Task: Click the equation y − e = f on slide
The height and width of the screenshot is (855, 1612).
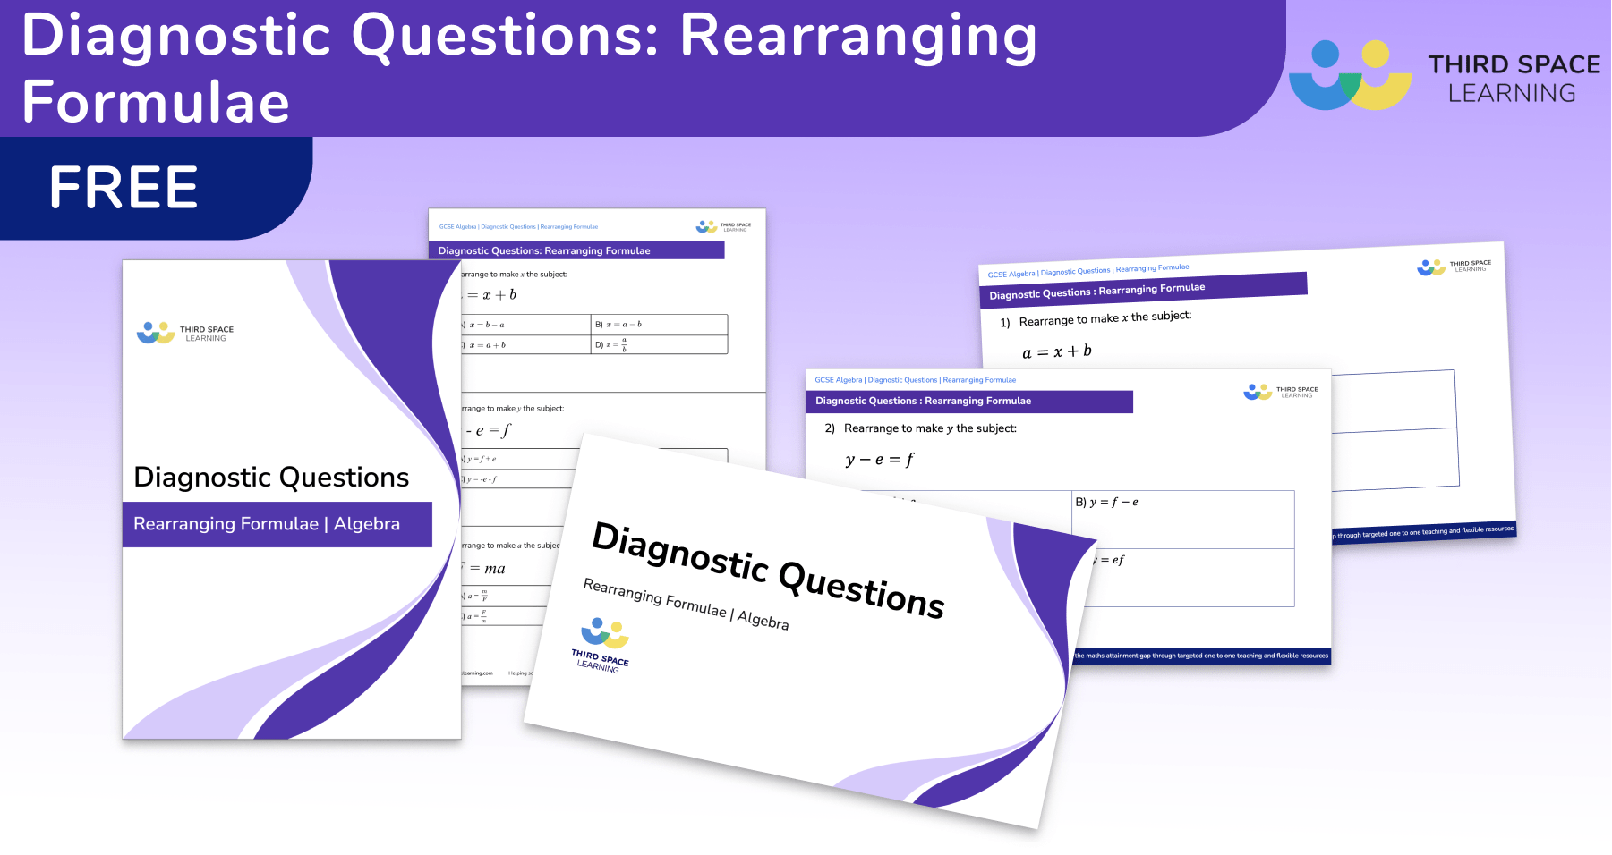Action: pos(880,460)
